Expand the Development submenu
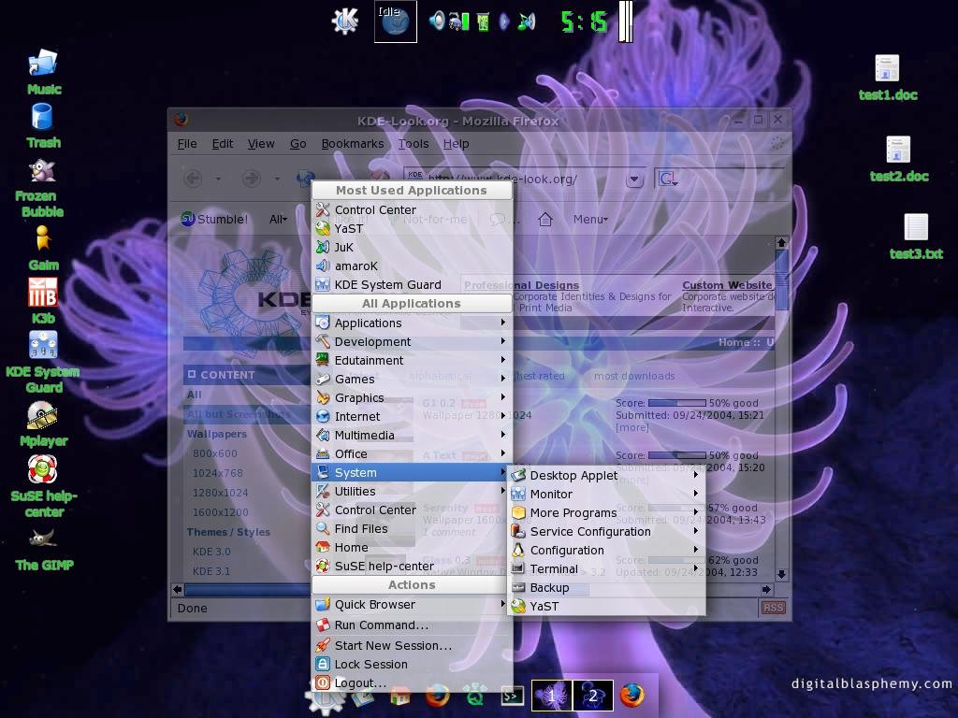The width and height of the screenshot is (958, 718). [412, 341]
